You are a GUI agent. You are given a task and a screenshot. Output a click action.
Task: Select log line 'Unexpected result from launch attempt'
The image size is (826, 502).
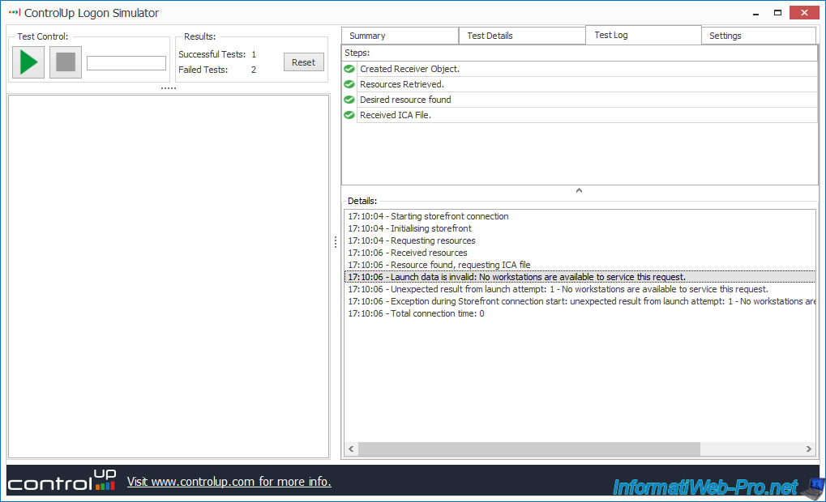click(580, 289)
